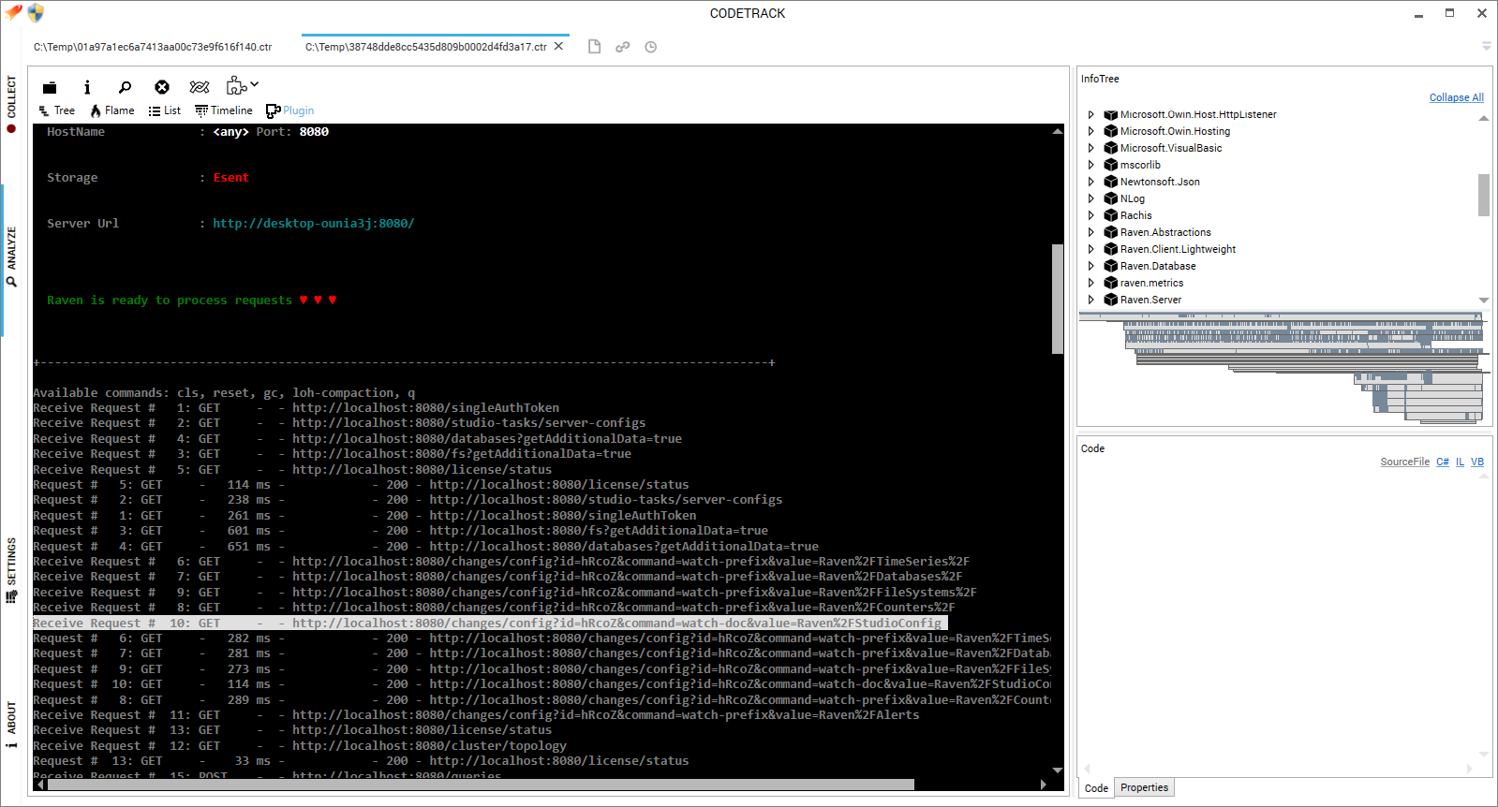Image resolution: width=1498 pixels, height=807 pixels.
Task: Expand the Raven.Server node
Action: point(1090,300)
